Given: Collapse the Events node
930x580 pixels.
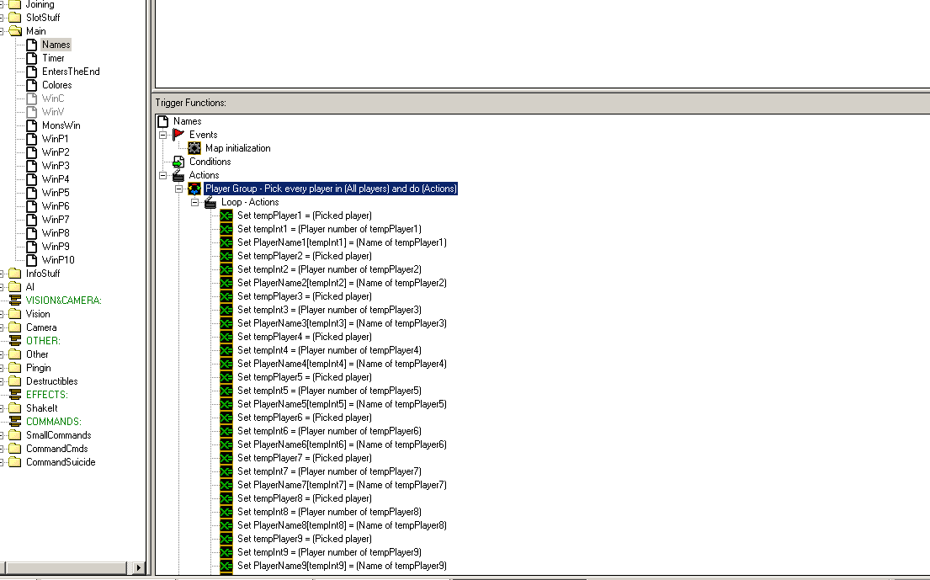Looking at the screenshot, I should tap(162, 135).
